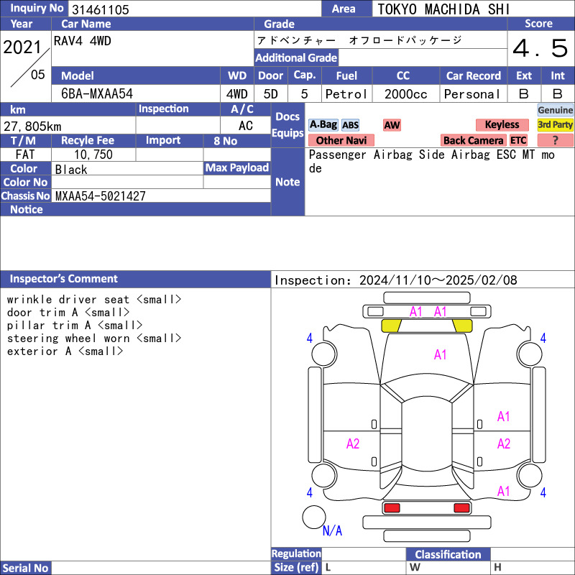Click the spare tire circle marked N/A
The image size is (575, 575).
click(314, 517)
